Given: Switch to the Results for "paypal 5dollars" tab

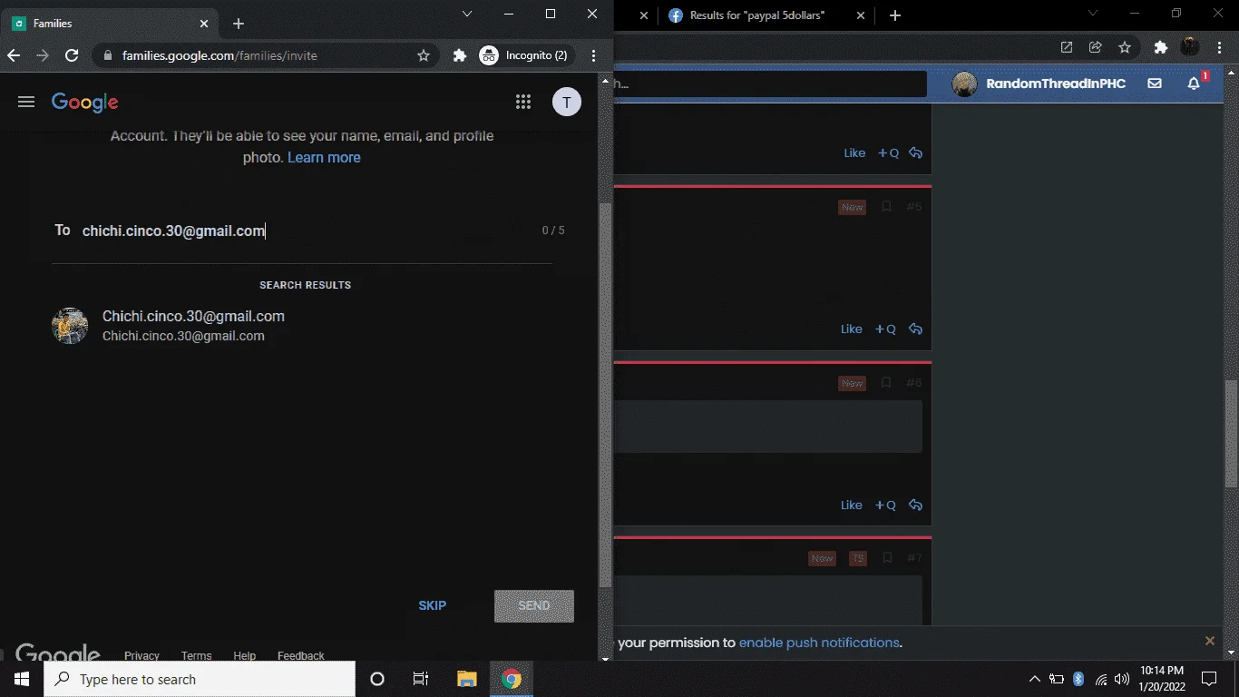Looking at the screenshot, I should (756, 15).
